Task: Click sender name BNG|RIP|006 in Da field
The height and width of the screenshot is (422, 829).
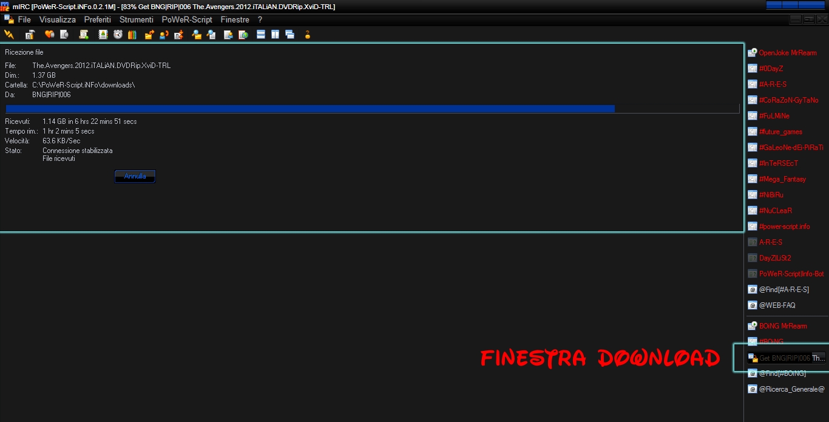Action: [52, 95]
